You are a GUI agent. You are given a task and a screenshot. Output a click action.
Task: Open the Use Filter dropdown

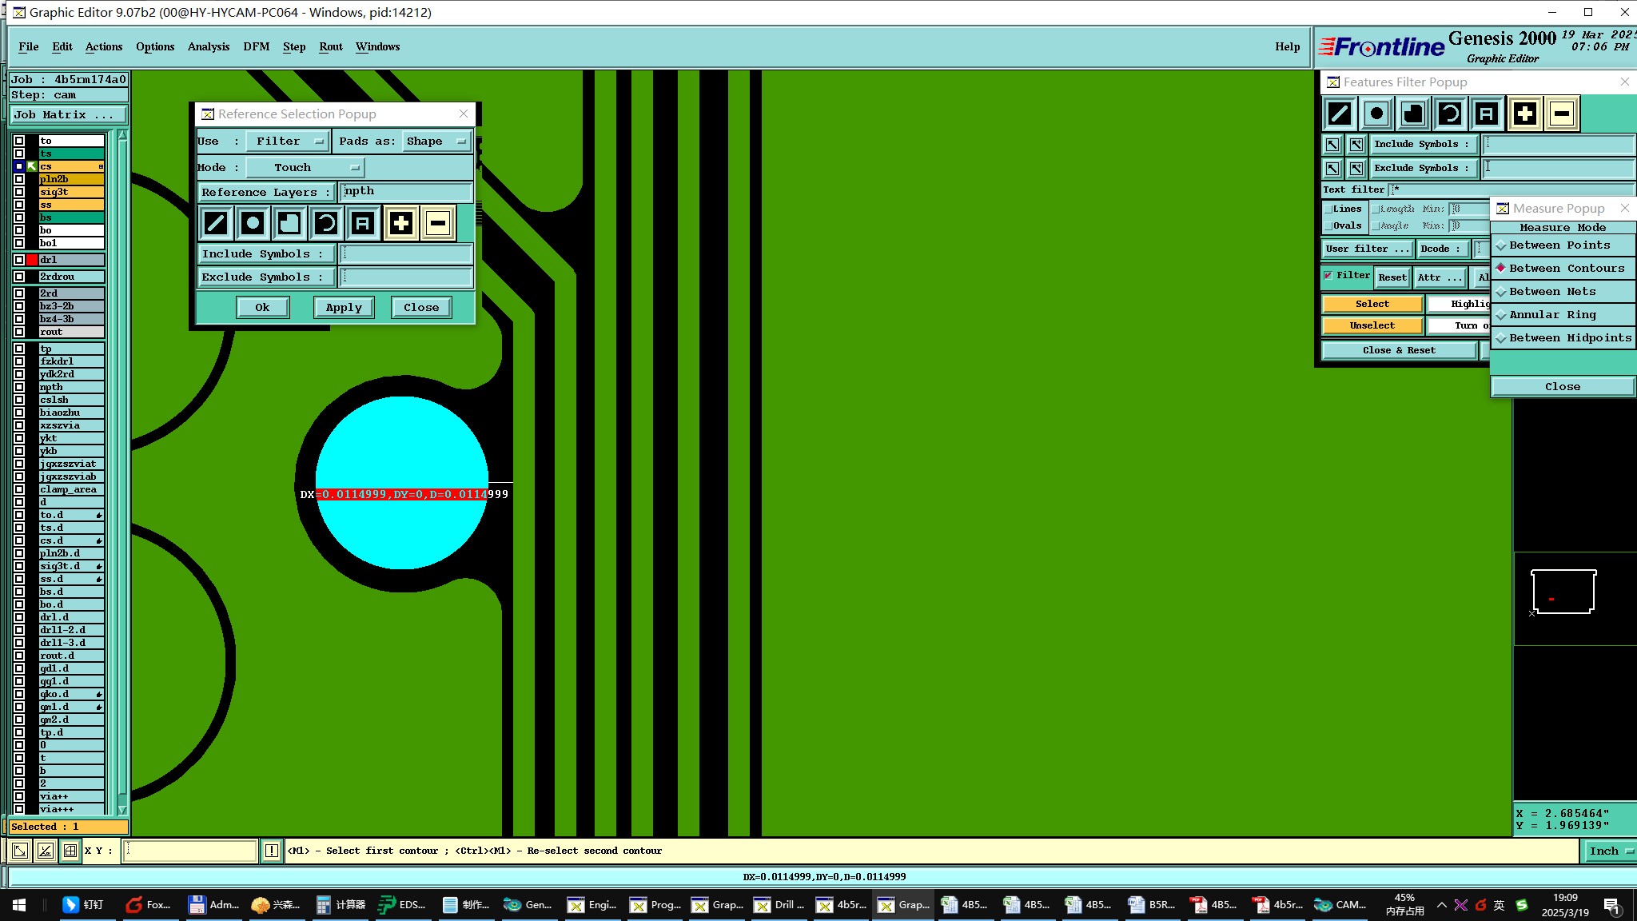pyautogui.click(x=287, y=142)
